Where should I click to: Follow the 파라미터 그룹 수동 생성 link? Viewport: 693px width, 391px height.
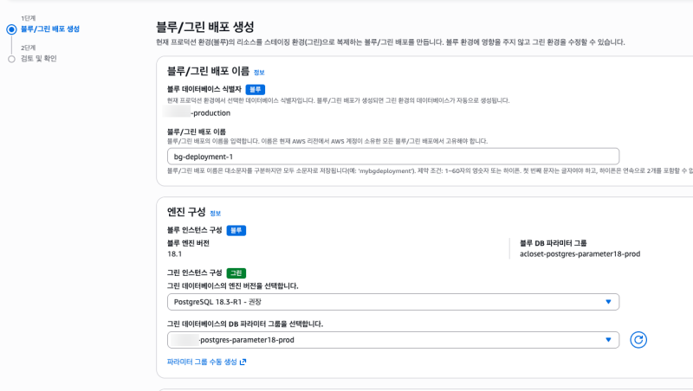[201, 362]
